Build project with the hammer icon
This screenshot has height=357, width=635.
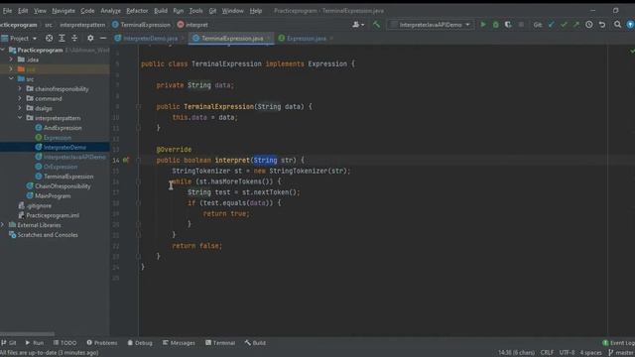376,25
